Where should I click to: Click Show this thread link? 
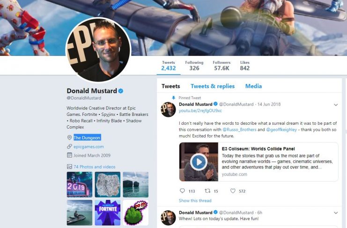point(195,200)
